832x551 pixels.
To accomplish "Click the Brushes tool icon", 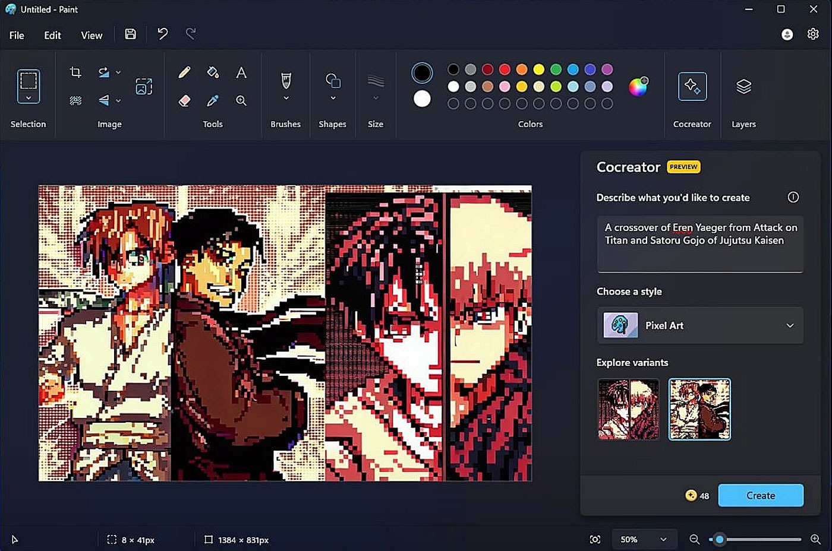I will 286,80.
